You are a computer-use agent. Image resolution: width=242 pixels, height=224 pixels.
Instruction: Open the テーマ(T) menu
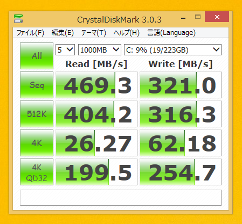pyautogui.click(x=93, y=33)
